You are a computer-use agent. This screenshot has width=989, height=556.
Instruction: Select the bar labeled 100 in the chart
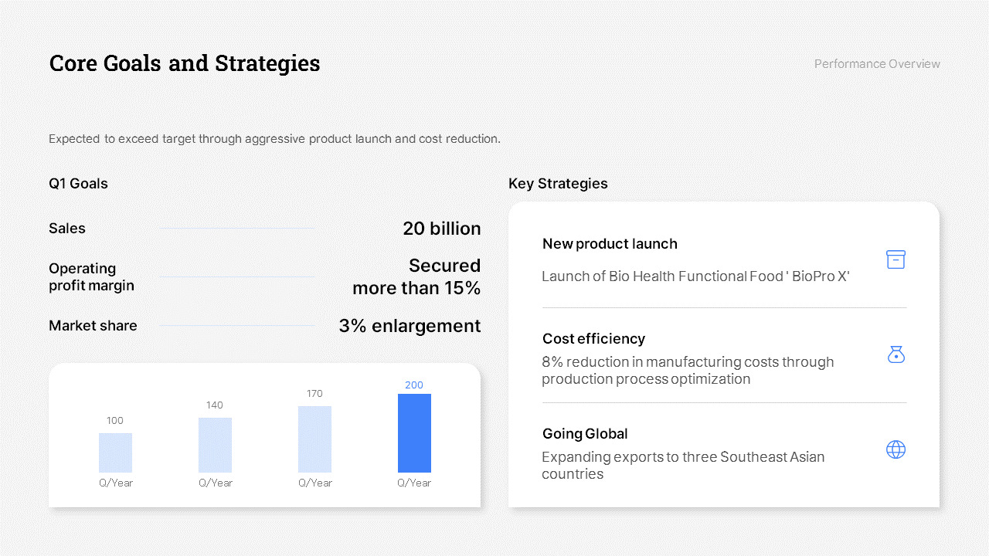(115, 453)
